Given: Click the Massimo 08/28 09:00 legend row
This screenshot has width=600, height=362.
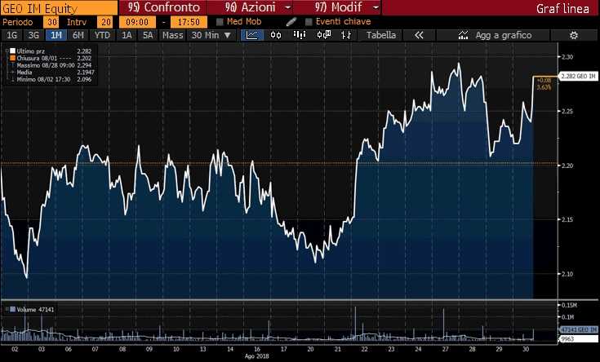Looking at the screenshot, I should pyautogui.click(x=51, y=65).
